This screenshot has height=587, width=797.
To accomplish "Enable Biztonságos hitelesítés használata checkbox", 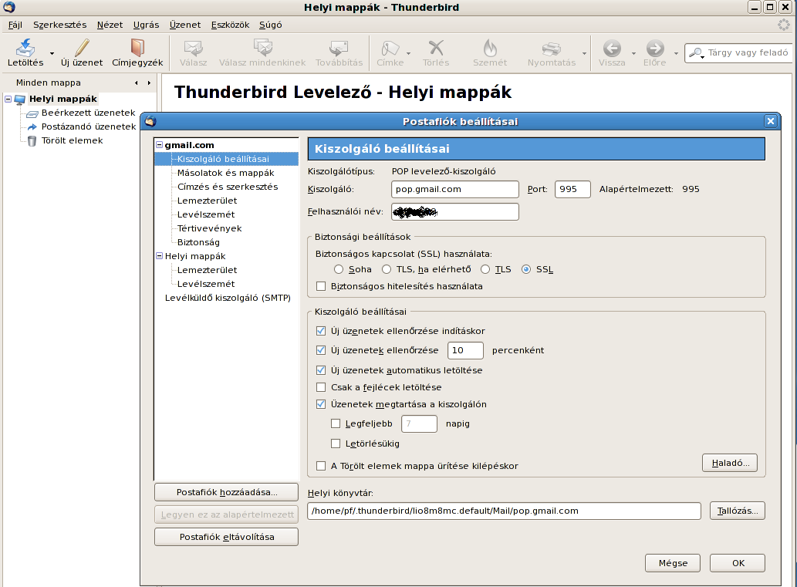I will click(x=321, y=286).
